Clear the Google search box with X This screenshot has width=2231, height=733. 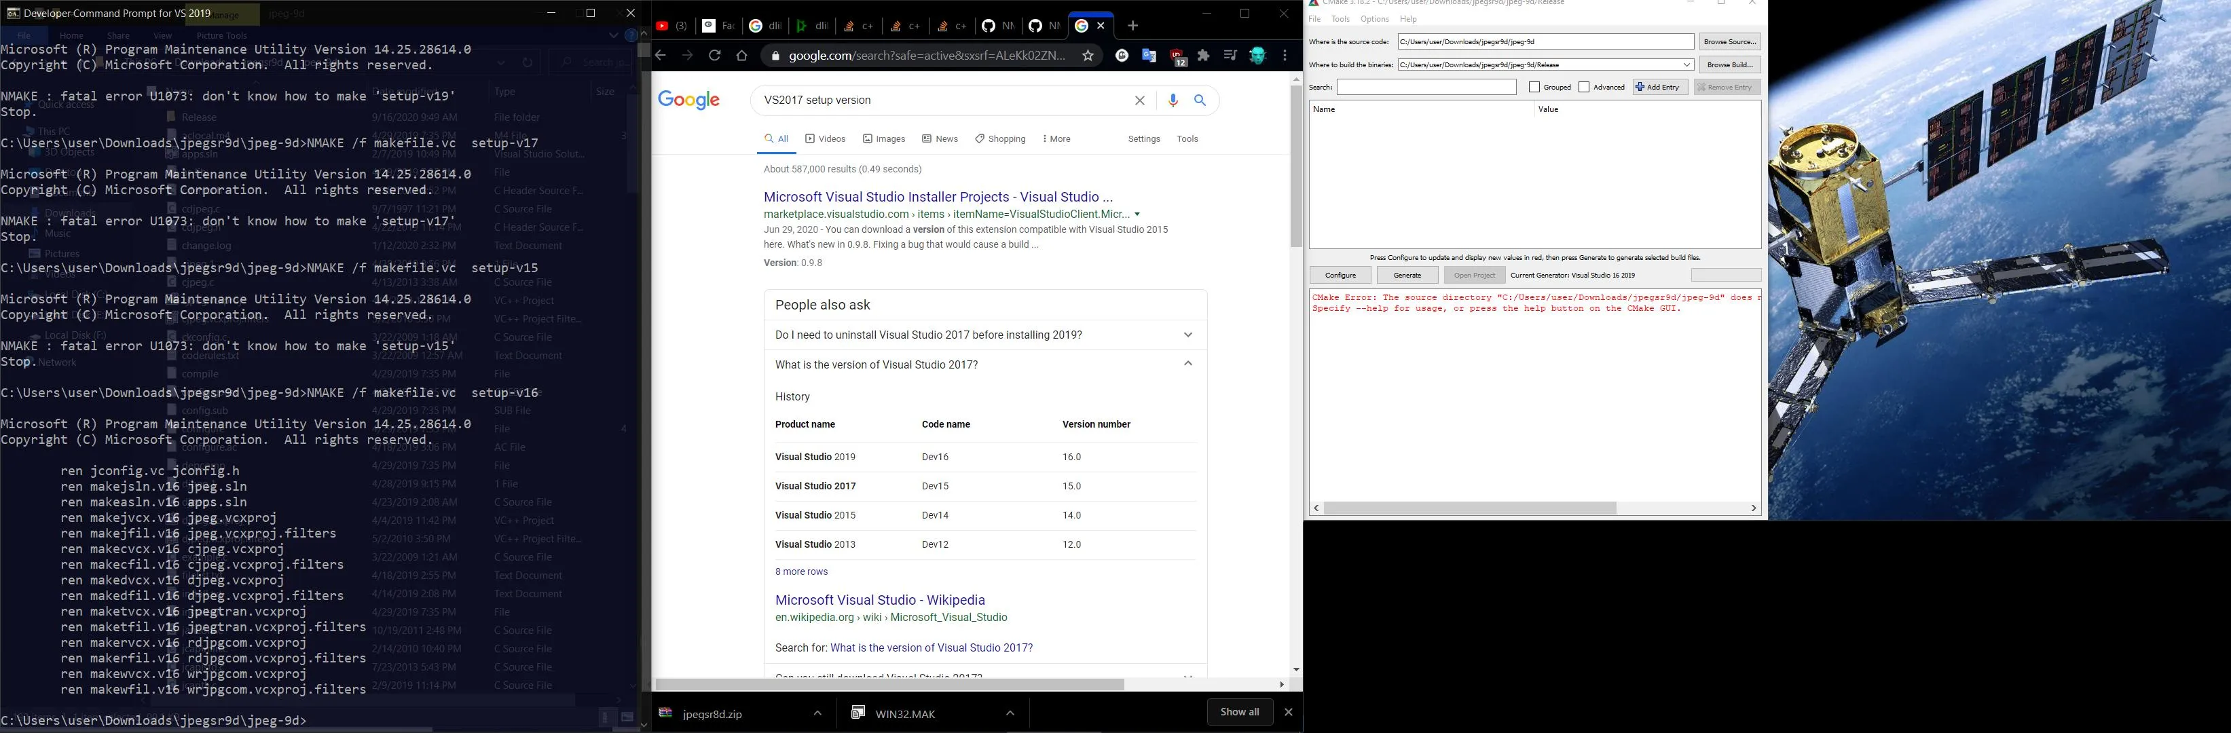pos(1140,100)
